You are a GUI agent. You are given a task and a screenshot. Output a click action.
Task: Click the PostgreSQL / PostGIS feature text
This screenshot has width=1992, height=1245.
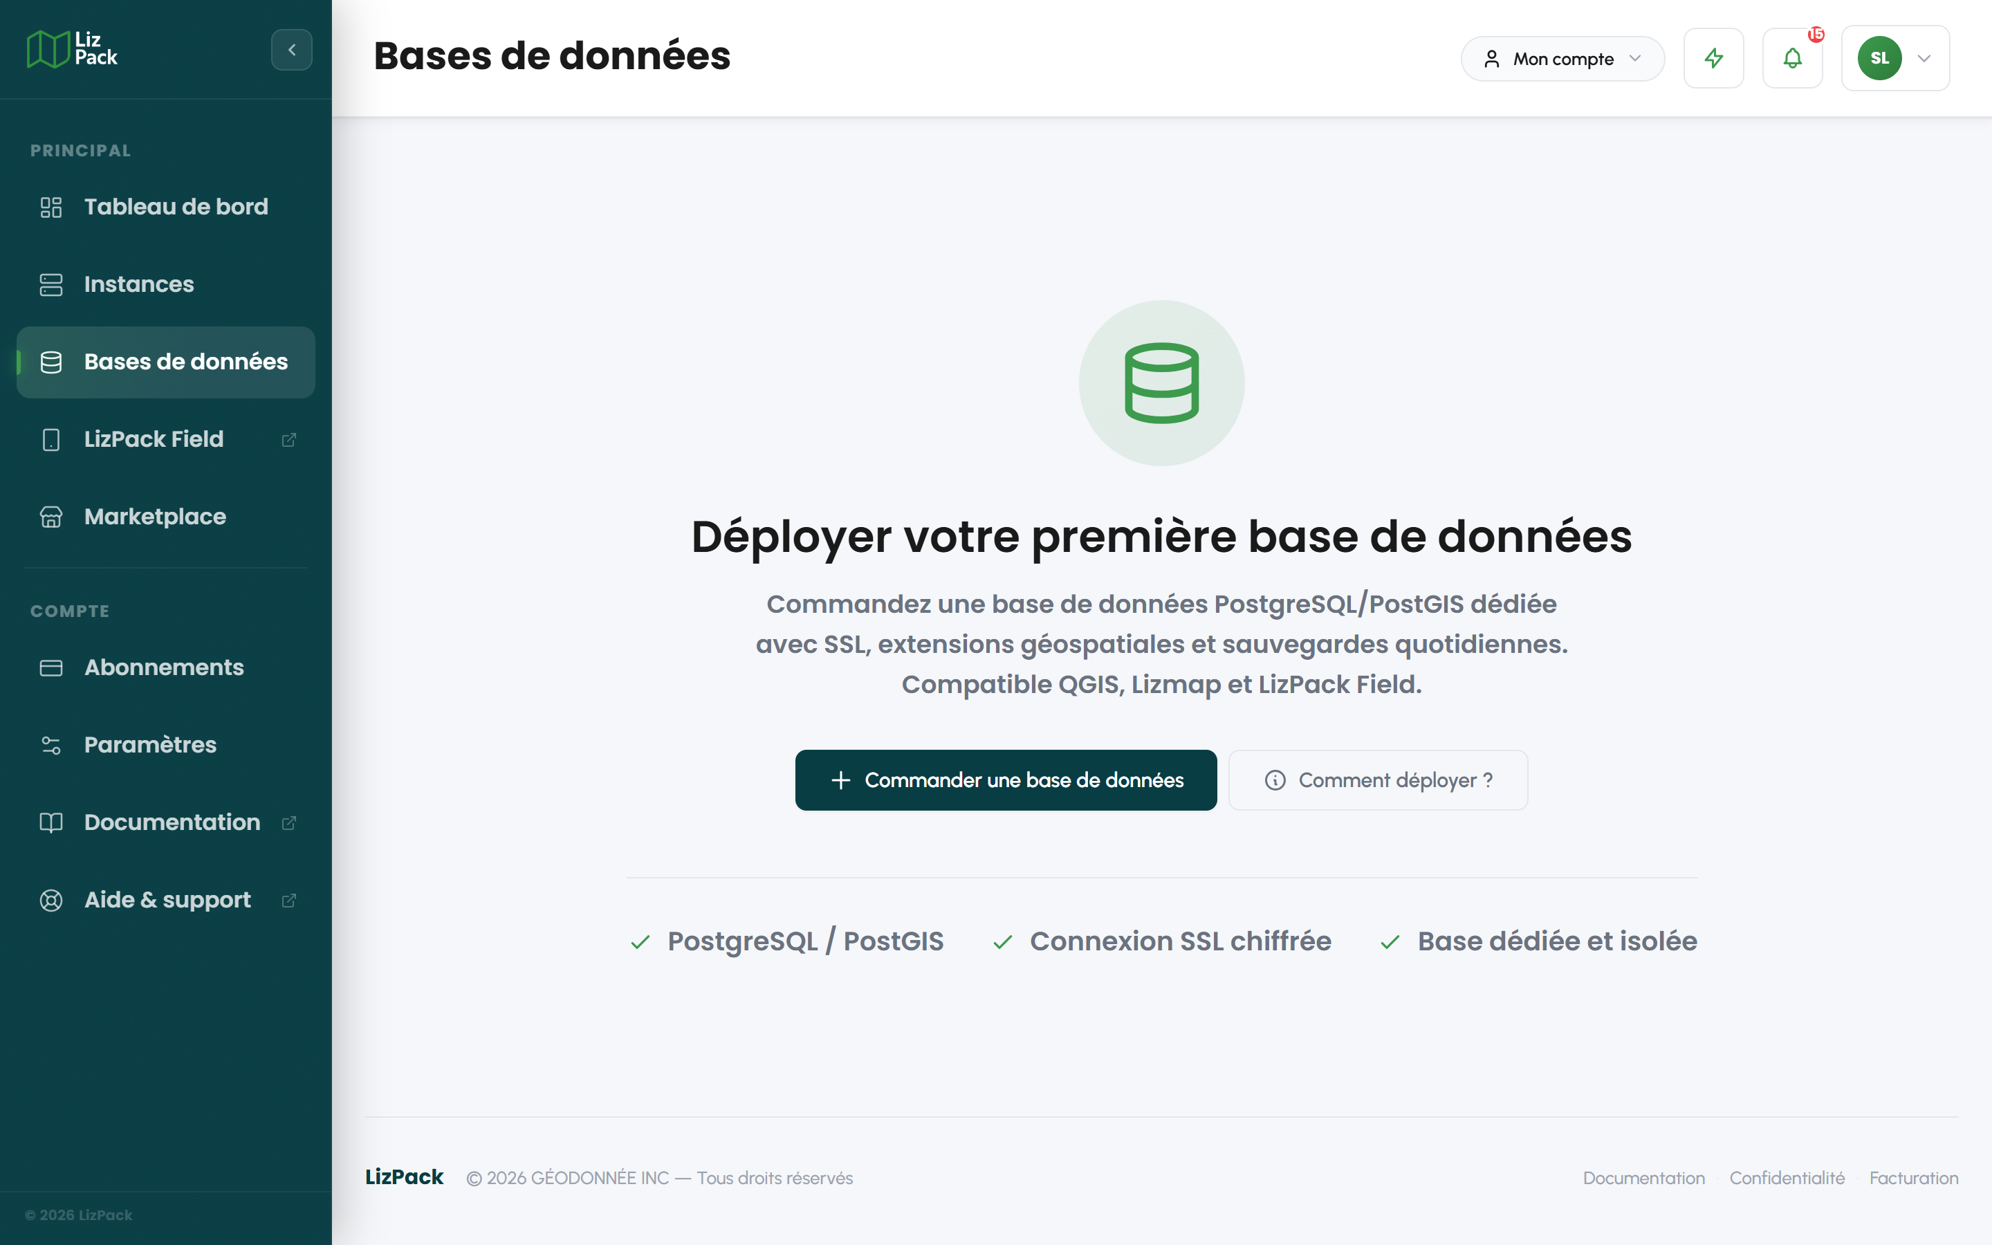(x=805, y=941)
